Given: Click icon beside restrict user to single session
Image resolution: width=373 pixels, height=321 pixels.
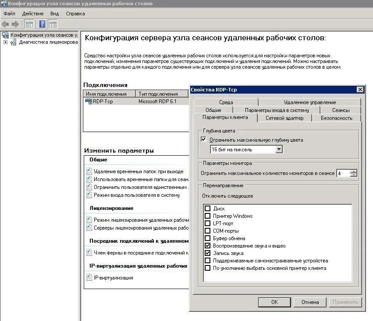Looking at the screenshot, I should point(89,187).
